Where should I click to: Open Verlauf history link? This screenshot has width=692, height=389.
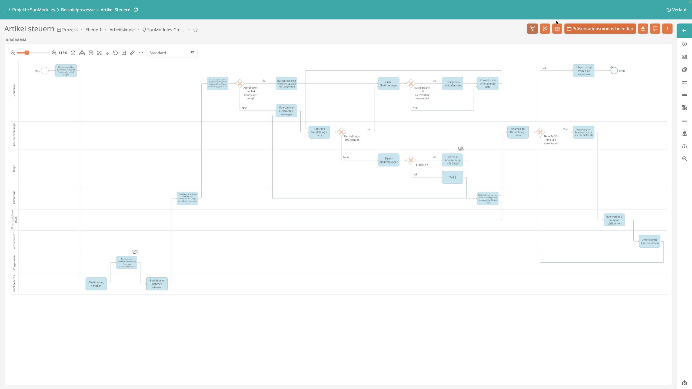coord(676,10)
